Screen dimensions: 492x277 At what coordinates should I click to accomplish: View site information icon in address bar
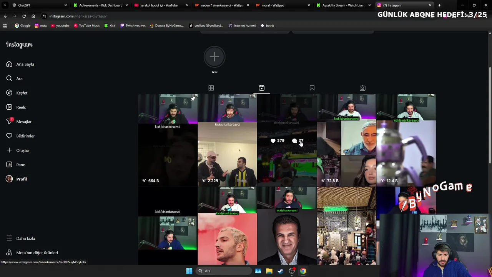44,16
